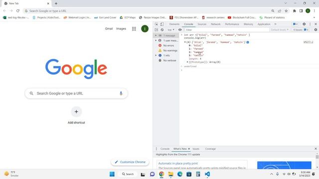Open the Default levels dropdown
The height and width of the screenshot is (179, 319).
pyautogui.click(x=280, y=30)
